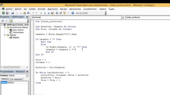Image resolution: width=170 pixels, height=95 pixels.
Task: Open Visual Basic Help question mark icon
Action: point(73,13)
